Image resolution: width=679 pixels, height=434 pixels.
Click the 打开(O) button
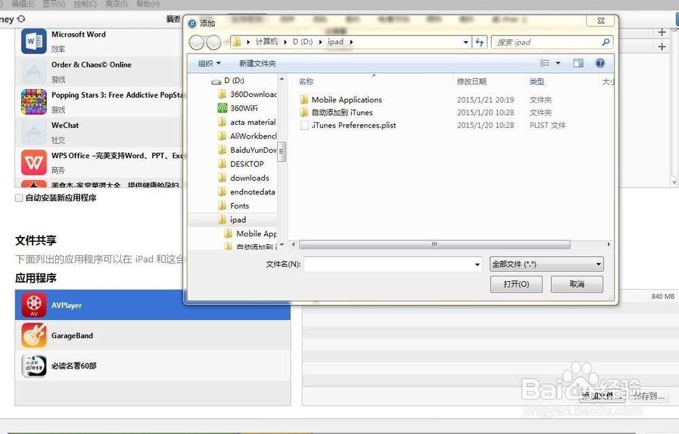point(516,284)
